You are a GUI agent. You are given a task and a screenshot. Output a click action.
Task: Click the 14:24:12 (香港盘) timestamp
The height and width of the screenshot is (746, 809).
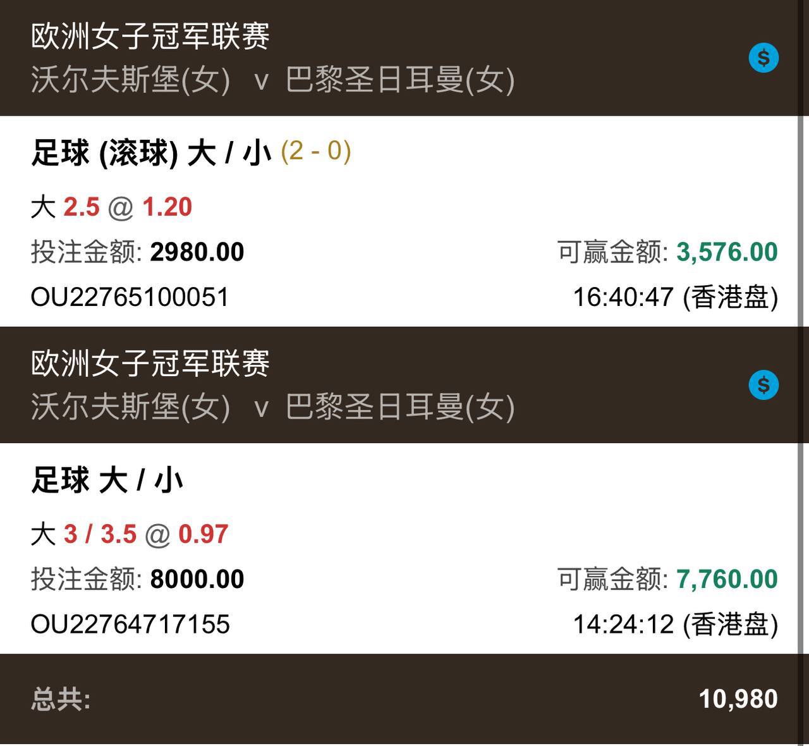coord(675,624)
